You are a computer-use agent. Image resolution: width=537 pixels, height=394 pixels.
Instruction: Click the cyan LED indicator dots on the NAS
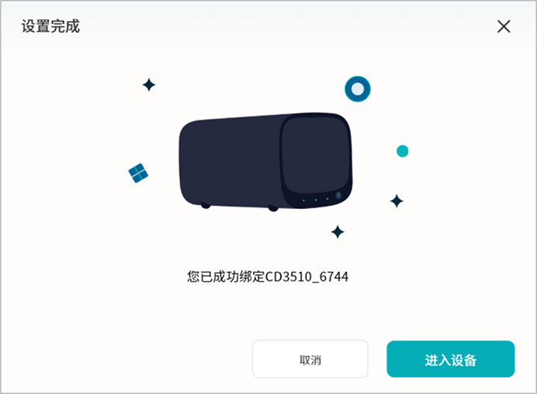(x=315, y=200)
